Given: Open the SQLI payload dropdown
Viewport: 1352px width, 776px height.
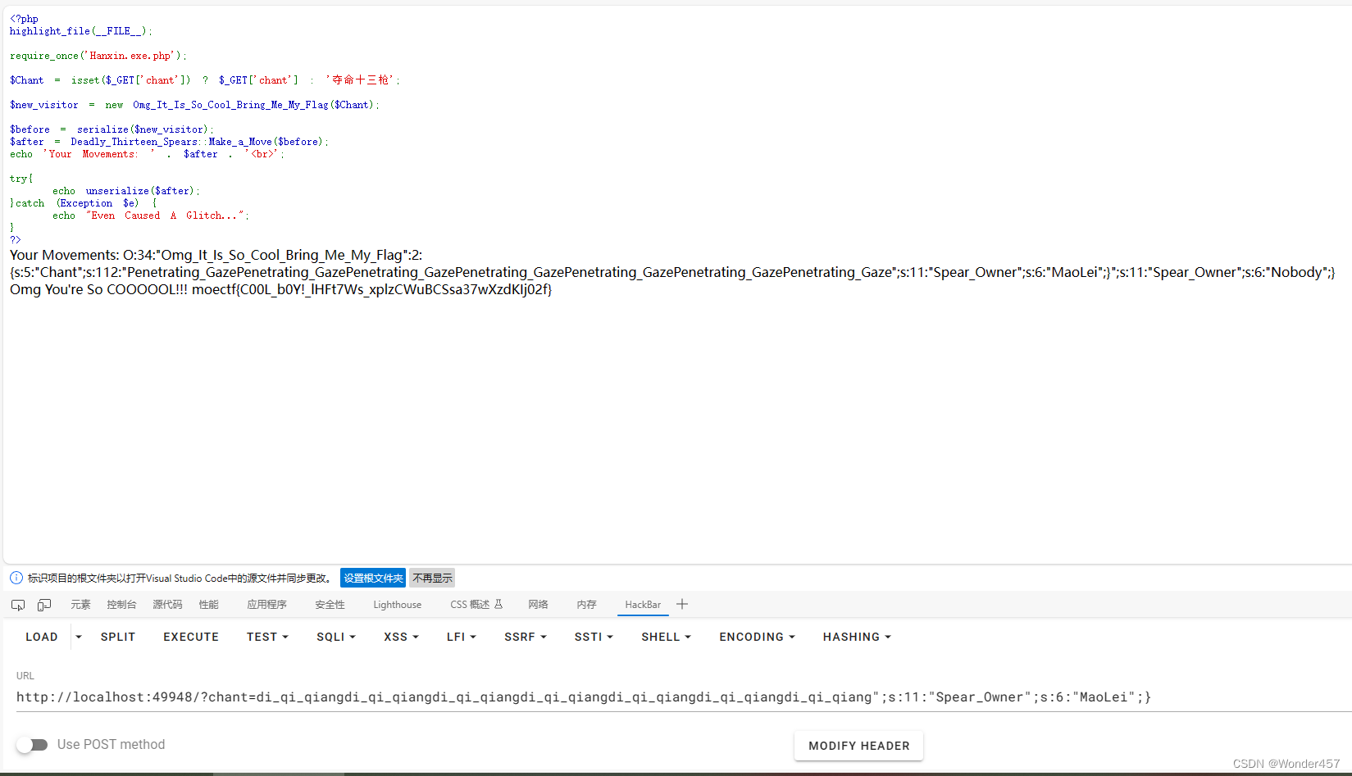Looking at the screenshot, I should pos(335,637).
